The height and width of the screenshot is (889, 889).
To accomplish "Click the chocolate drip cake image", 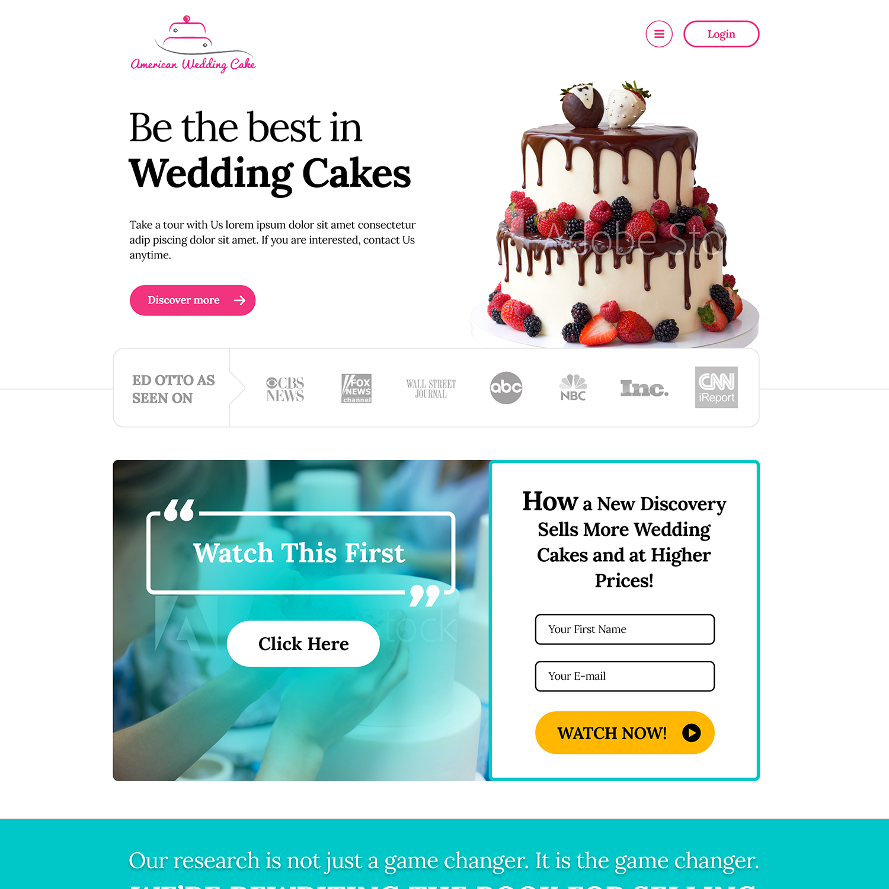I will click(x=615, y=214).
